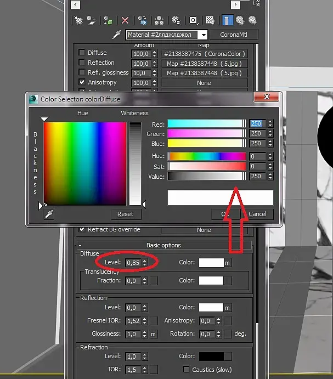Assign Material to Selection icon
Screen dimensions: 333x379
pyautogui.click(x=108, y=20)
